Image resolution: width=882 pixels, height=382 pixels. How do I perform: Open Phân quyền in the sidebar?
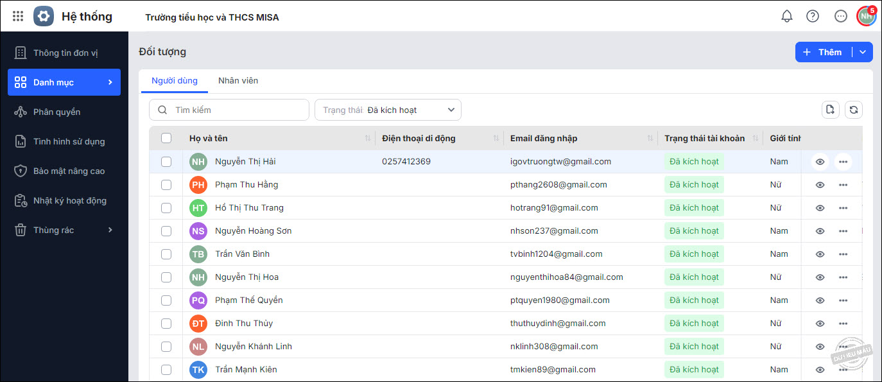[56, 112]
